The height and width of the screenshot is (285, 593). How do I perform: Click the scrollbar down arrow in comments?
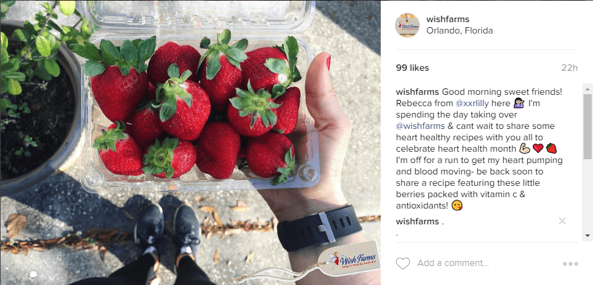(x=587, y=236)
